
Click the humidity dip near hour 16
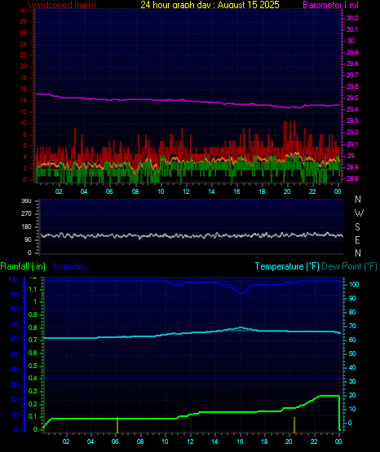[x=243, y=292]
